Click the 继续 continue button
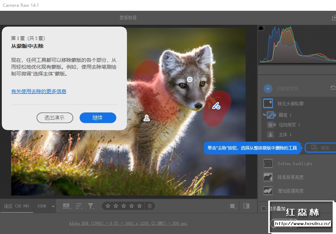The height and width of the screenshot is (234, 336). 98,118
